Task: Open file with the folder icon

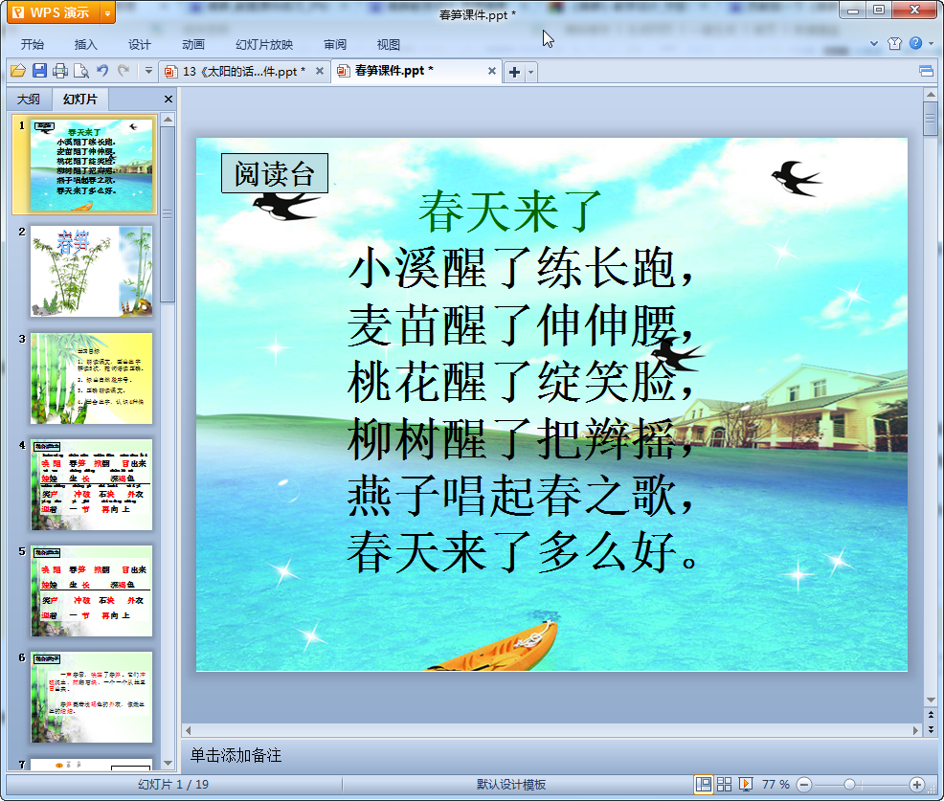Action: coord(18,71)
